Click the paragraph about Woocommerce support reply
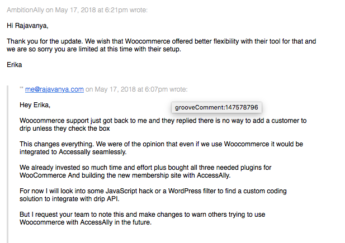Viewport: 345px width, 243px height. click(x=163, y=125)
